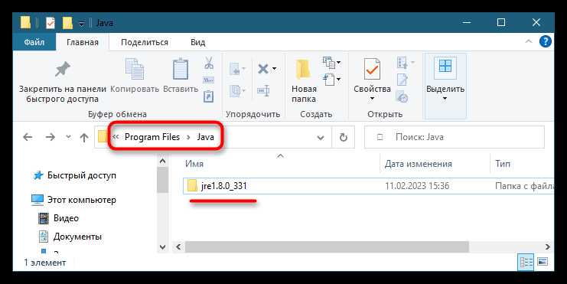Click the rename icon

point(263,90)
